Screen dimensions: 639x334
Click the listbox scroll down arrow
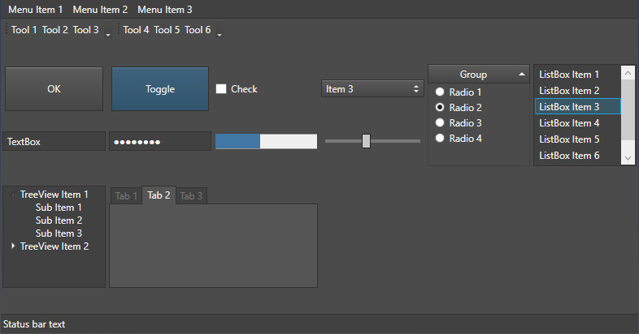[x=628, y=158]
